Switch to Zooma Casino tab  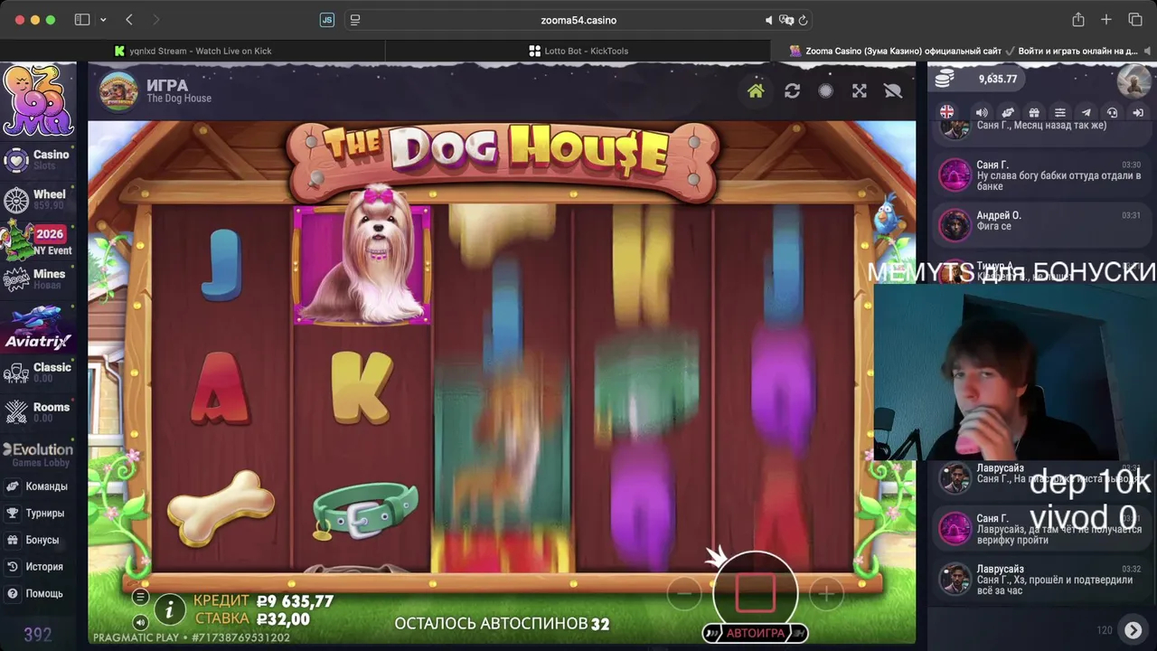(x=964, y=51)
